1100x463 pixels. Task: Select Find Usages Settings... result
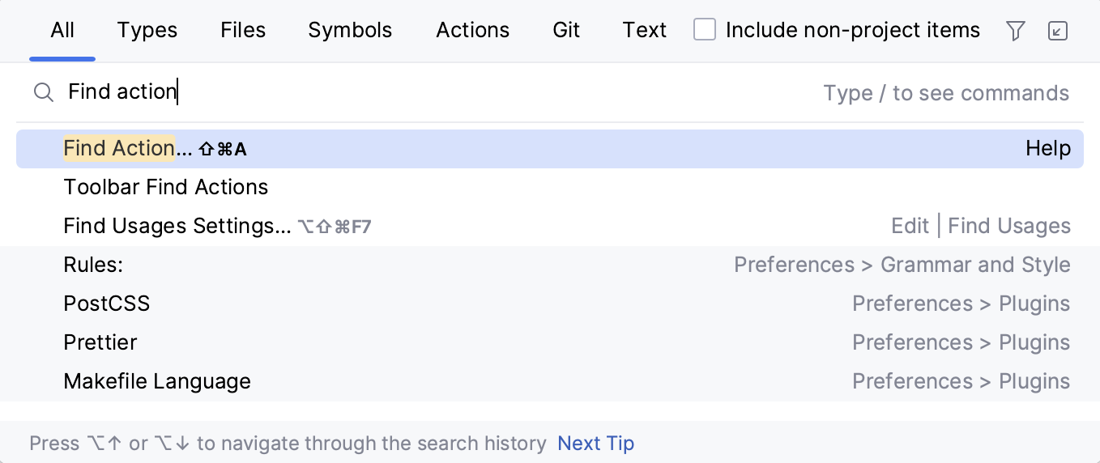click(177, 226)
